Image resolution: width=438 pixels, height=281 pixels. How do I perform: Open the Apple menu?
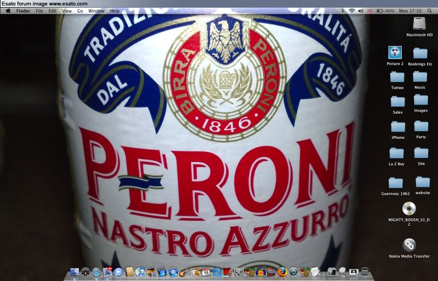(x=8, y=11)
